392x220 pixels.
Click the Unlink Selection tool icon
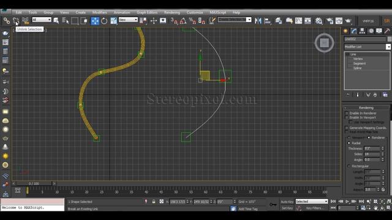click(16, 21)
